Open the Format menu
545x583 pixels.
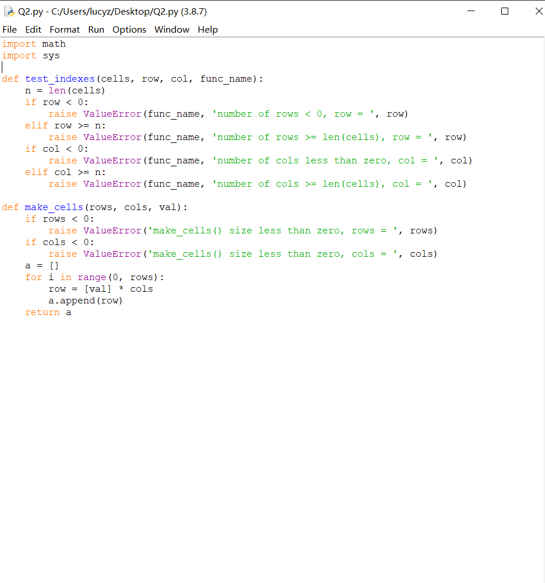point(65,30)
